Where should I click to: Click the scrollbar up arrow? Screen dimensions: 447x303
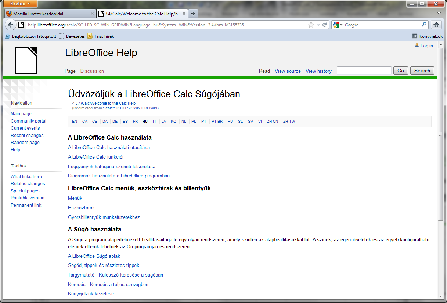click(441, 44)
